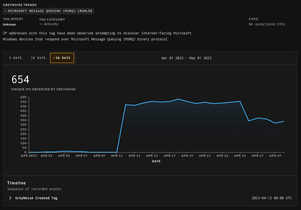Click the activity pulse icon in MSMQ tag badge
Viewport: 301px width, 210px height.
(6, 11)
